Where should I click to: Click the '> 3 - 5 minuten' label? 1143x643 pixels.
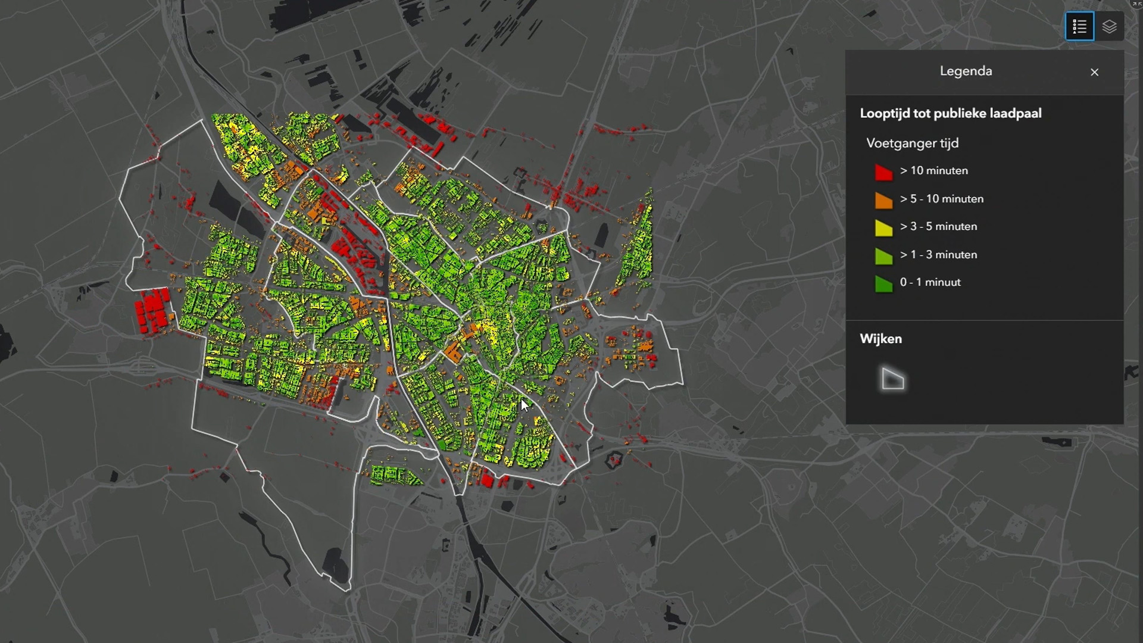point(938,226)
